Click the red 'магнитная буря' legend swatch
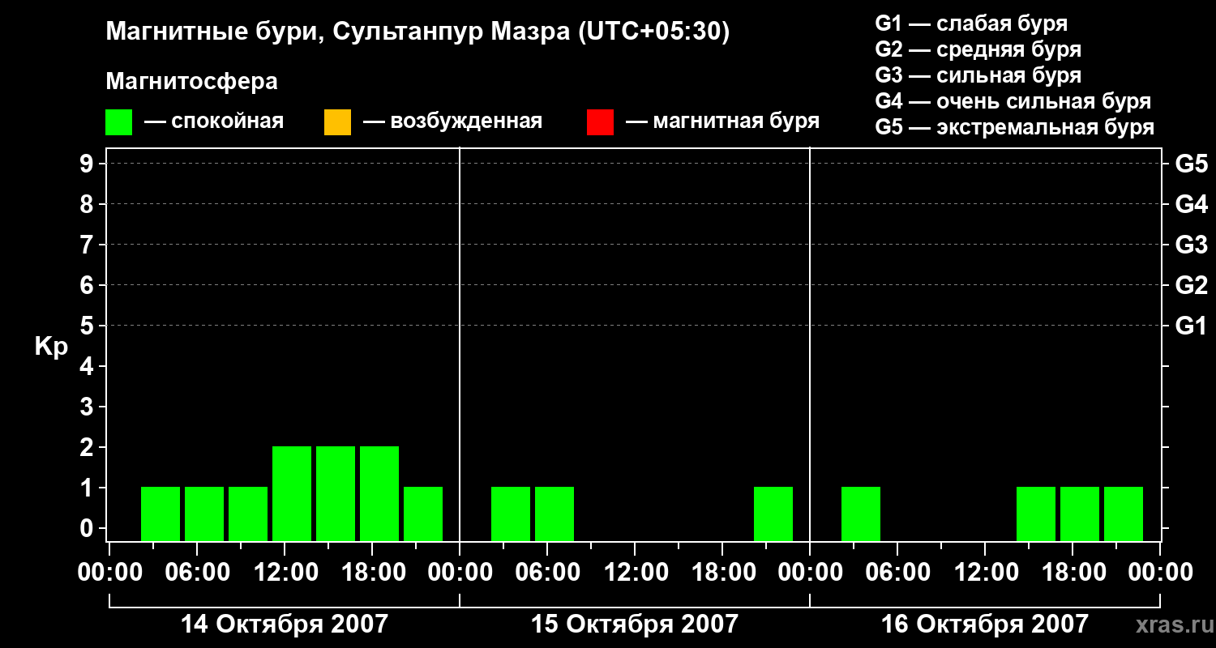Viewport: 1216px width, 648px height. tap(600, 122)
